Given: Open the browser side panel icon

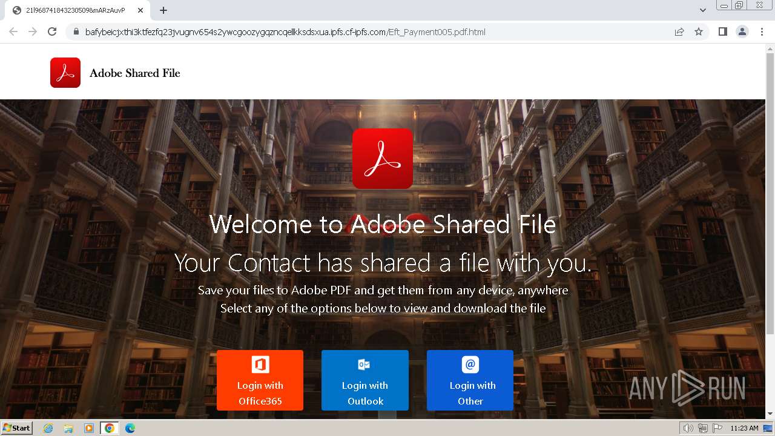Looking at the screenshot, I should click(x=723, y=32).
